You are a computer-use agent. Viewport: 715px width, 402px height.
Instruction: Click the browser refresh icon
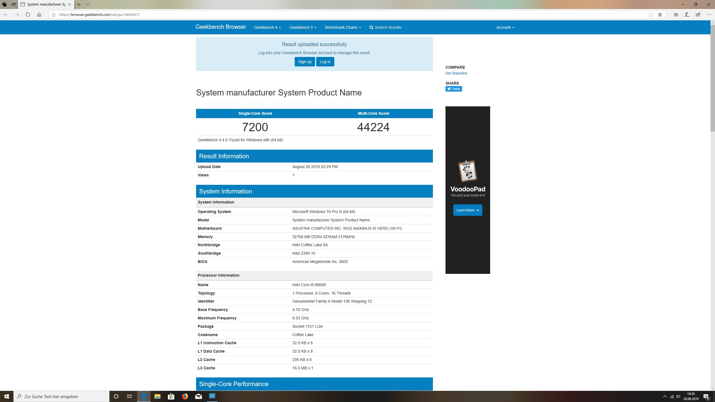[28, 15]
